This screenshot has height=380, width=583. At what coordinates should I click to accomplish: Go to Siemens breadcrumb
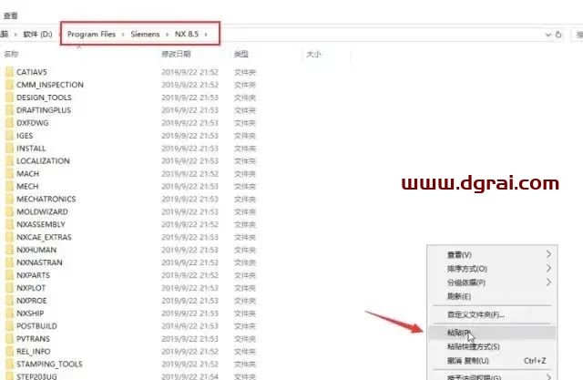(x=145, y=35)
